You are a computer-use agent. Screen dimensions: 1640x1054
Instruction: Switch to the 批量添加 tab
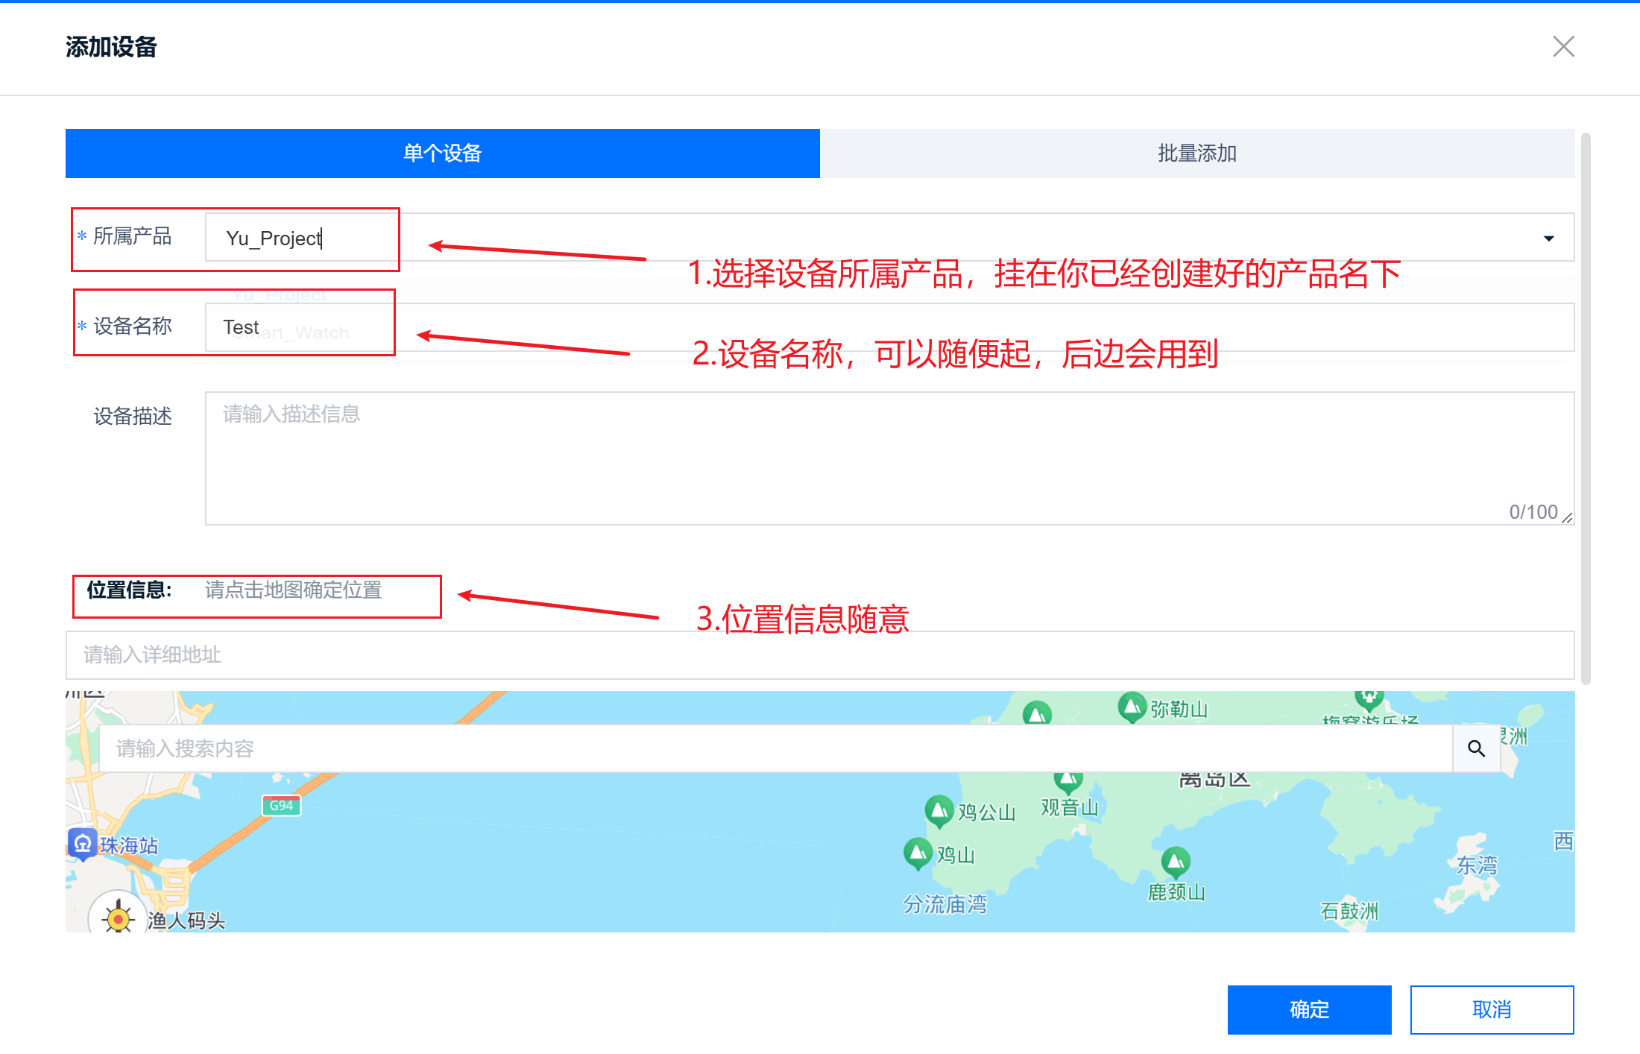point(1197,154)
